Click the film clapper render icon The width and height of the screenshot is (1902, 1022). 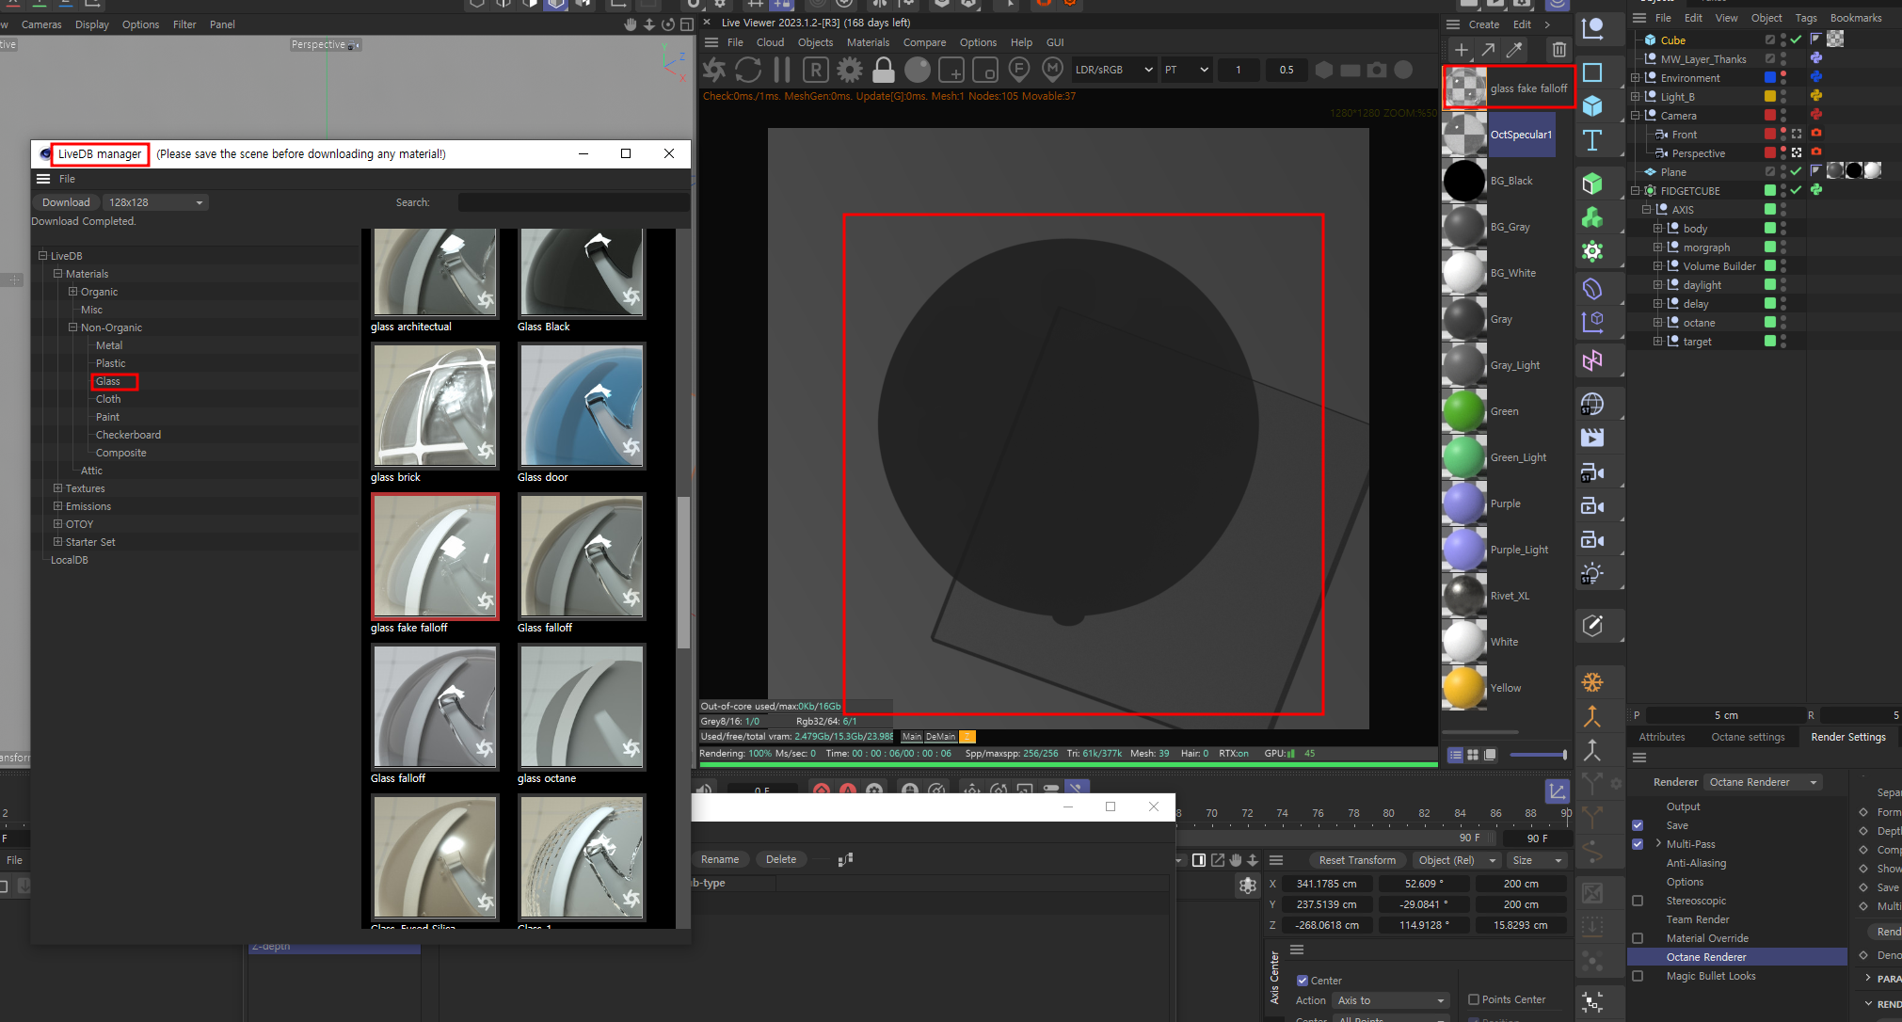point(1592,438)
